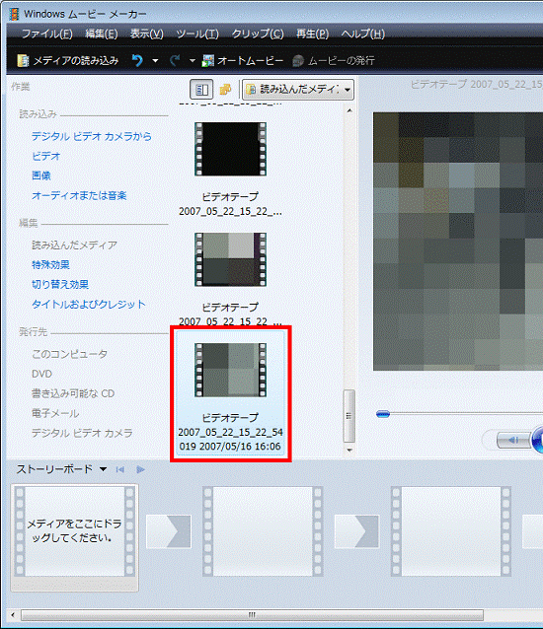
Task: Publish to デジタル ビデオ カメラ in the publish section
Action: point(82,433)
